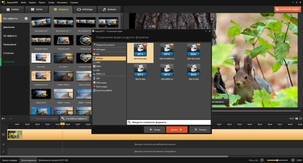Click the Случайные эффекты button

click(74, 118)
